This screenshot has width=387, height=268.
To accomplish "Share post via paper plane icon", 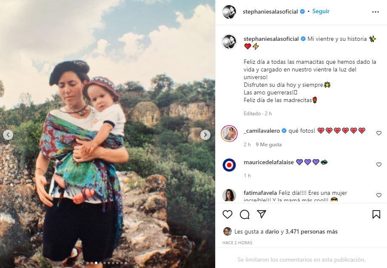I will click(x=262, y=214).
